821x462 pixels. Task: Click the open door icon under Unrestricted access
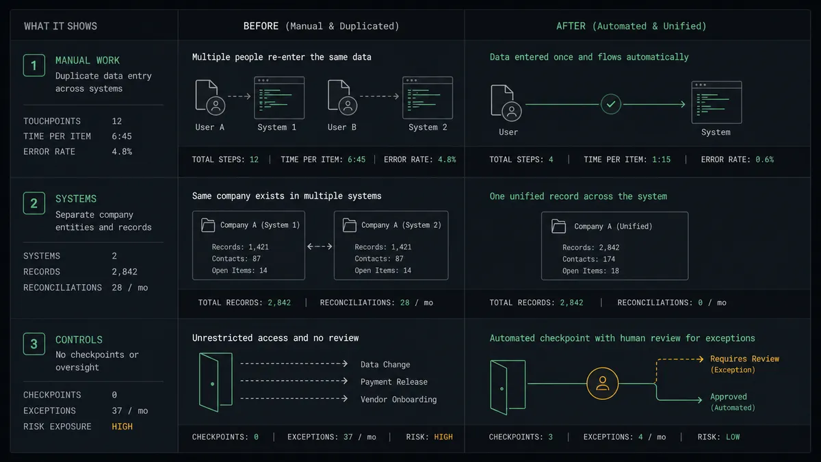[x=215, y=382]
